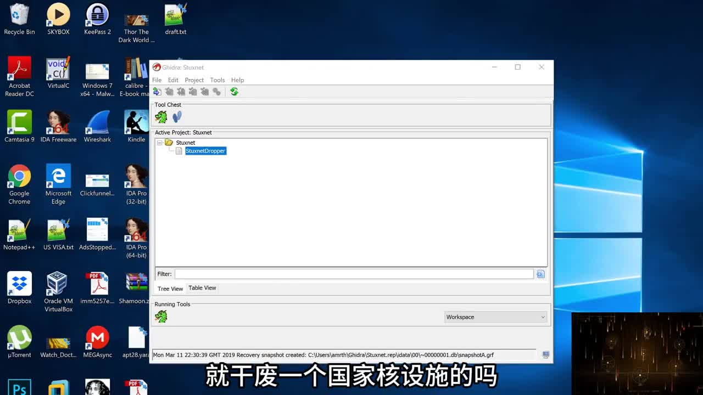Open Thor The Dark World desktop file
This screenshot has height=395, width=703.
click(x=136, y=27)
